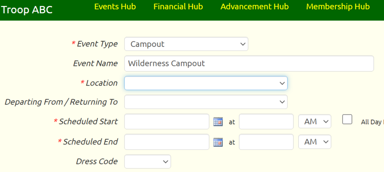The height and width of the screenshot is (172, 384).
Task: Click the Scheduled Start time field
Action: point(266,121)
